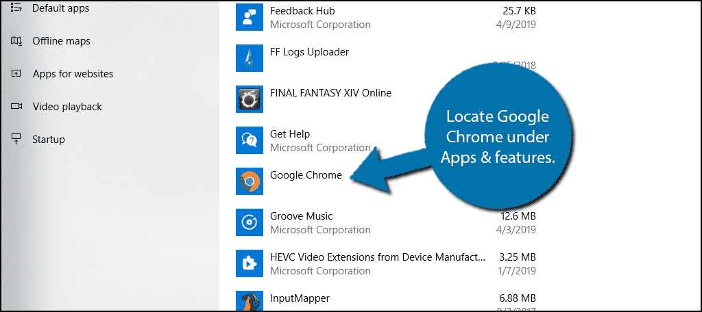This screenshot has height=312, width=702.
Task: Open the Startup settings page
Action: point(49,140)
